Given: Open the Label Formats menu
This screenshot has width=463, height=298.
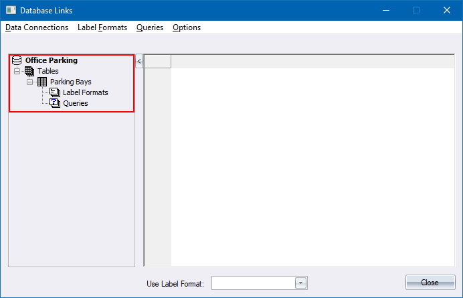Looking at the screenshot, I should click(x=102, y=27).
